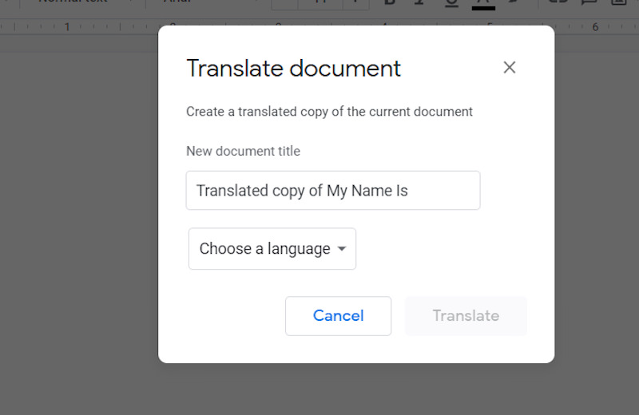The width and height of the screenshot is (639, 415).
Task: Close the Translate document dialog
Action: point(509,68)
